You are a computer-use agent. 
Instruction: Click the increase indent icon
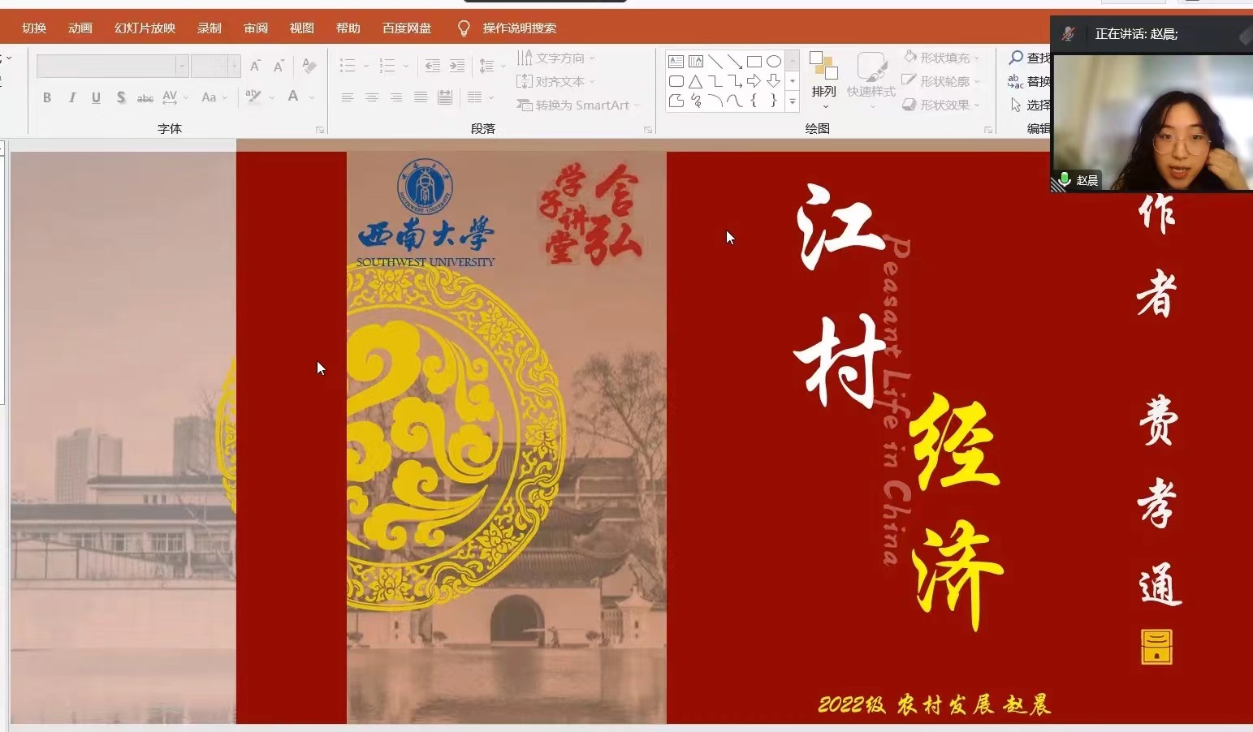pyautogui.click(x=457, y=66)
